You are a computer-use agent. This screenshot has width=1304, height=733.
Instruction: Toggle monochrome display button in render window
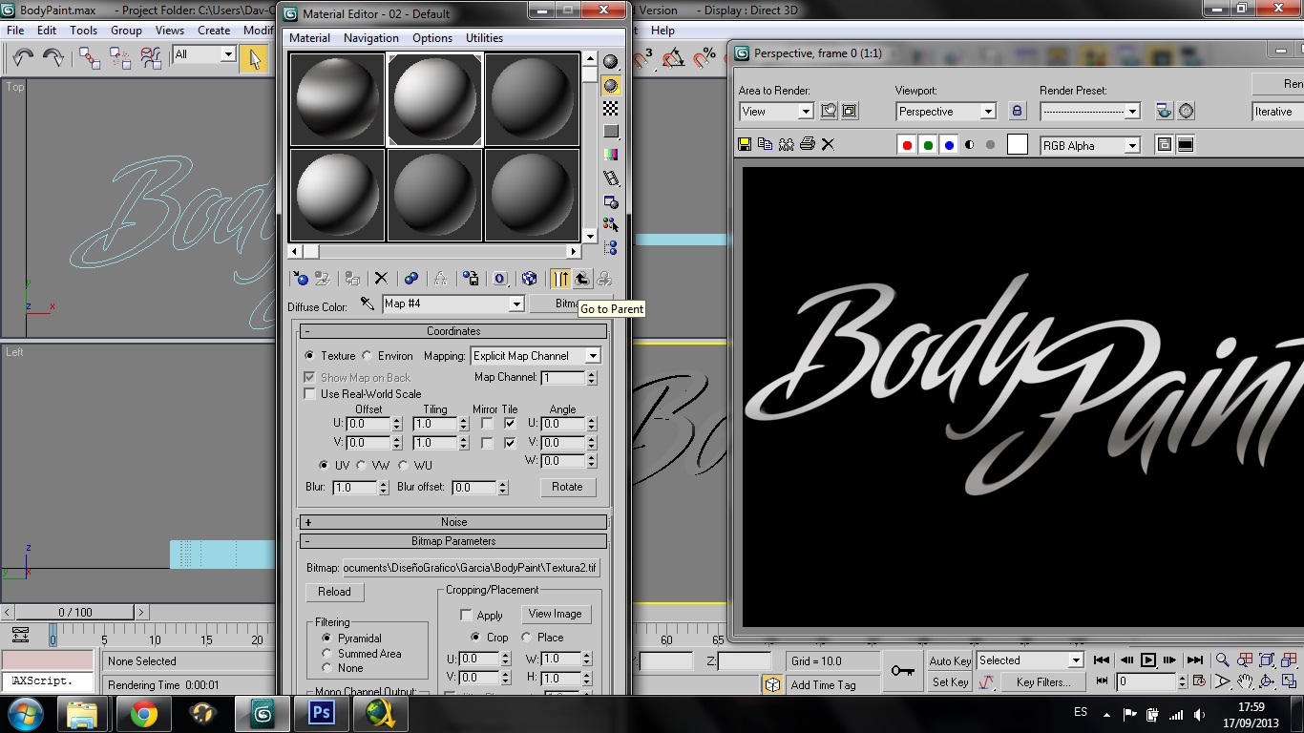(970, 145)
